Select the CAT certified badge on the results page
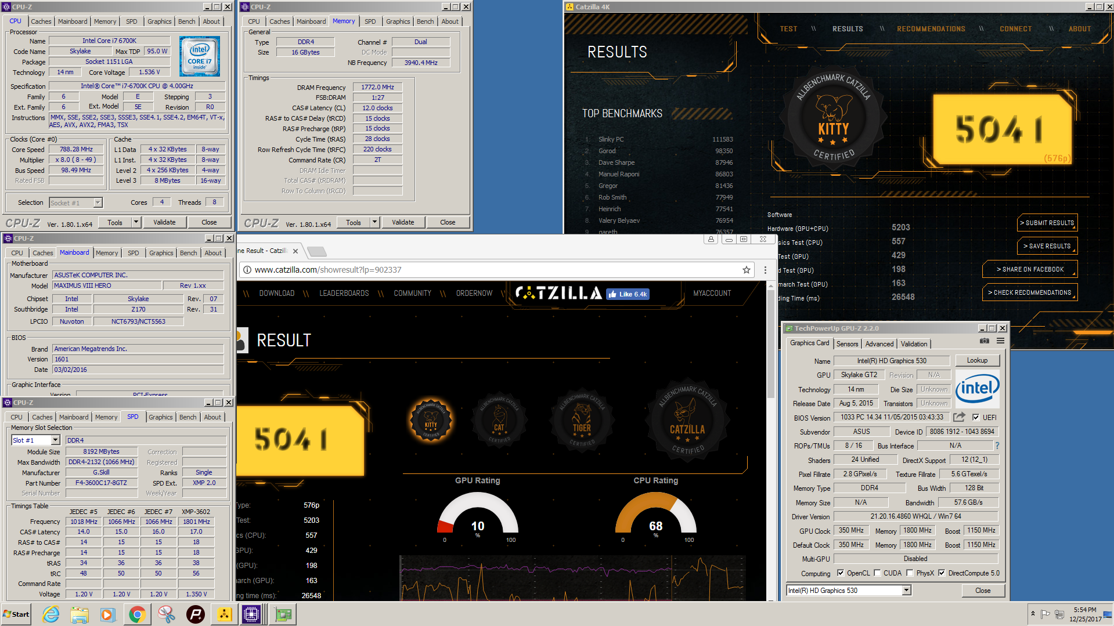 pyautogui.click(x=499, y=420)
